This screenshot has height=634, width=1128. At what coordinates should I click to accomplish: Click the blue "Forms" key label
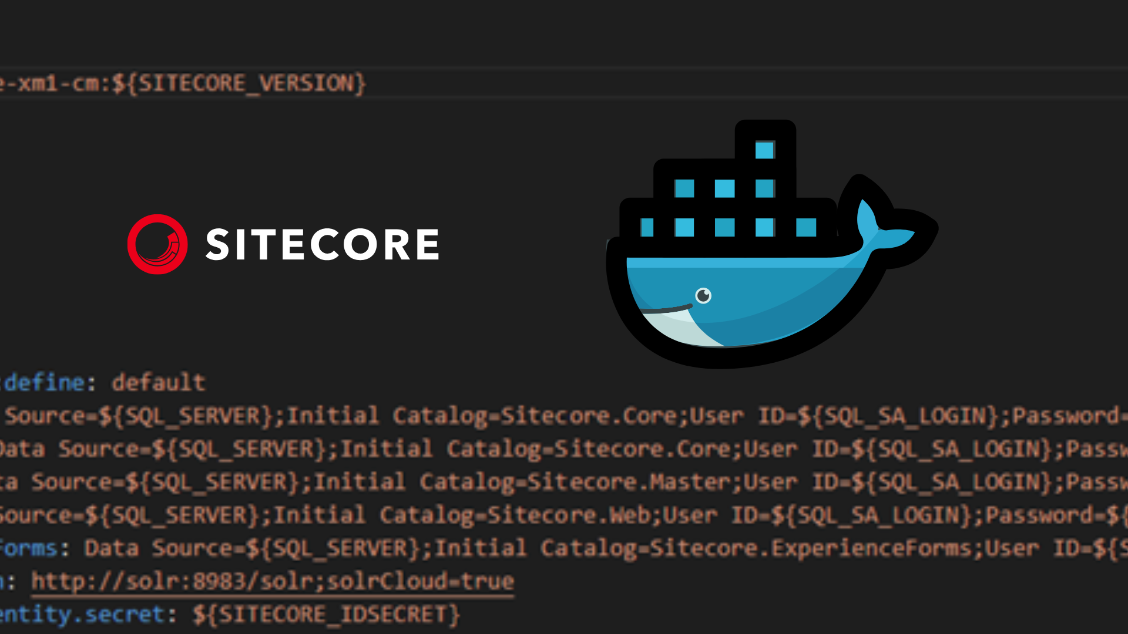click(x=28, y=548)
